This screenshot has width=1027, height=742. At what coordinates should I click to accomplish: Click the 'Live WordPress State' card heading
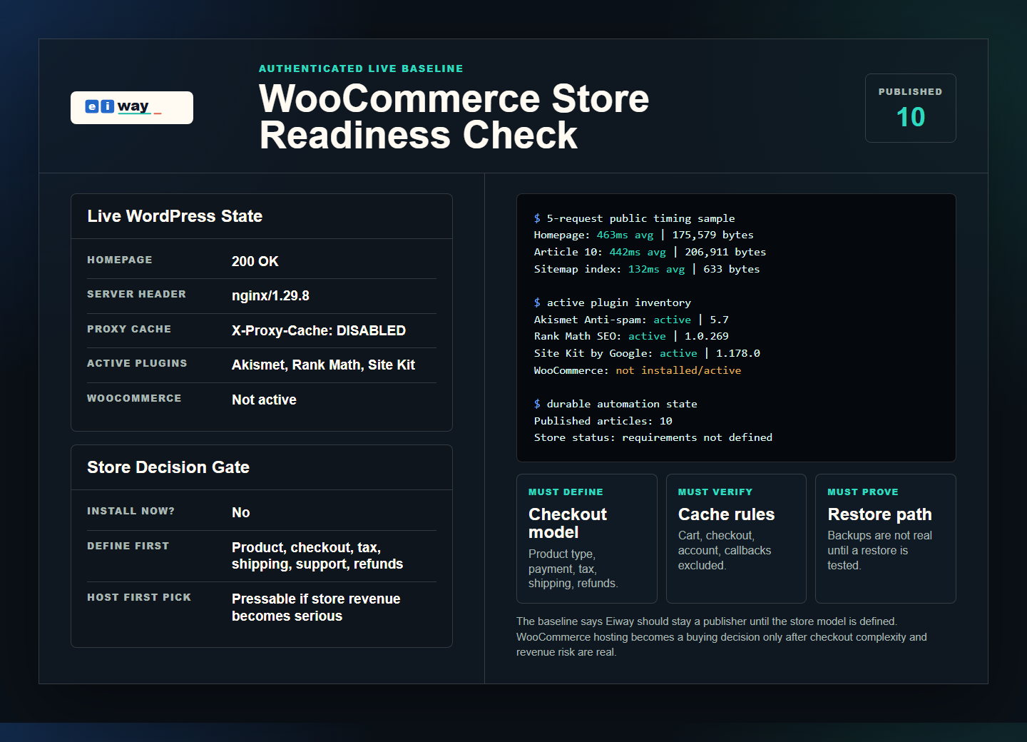(175, 216)
